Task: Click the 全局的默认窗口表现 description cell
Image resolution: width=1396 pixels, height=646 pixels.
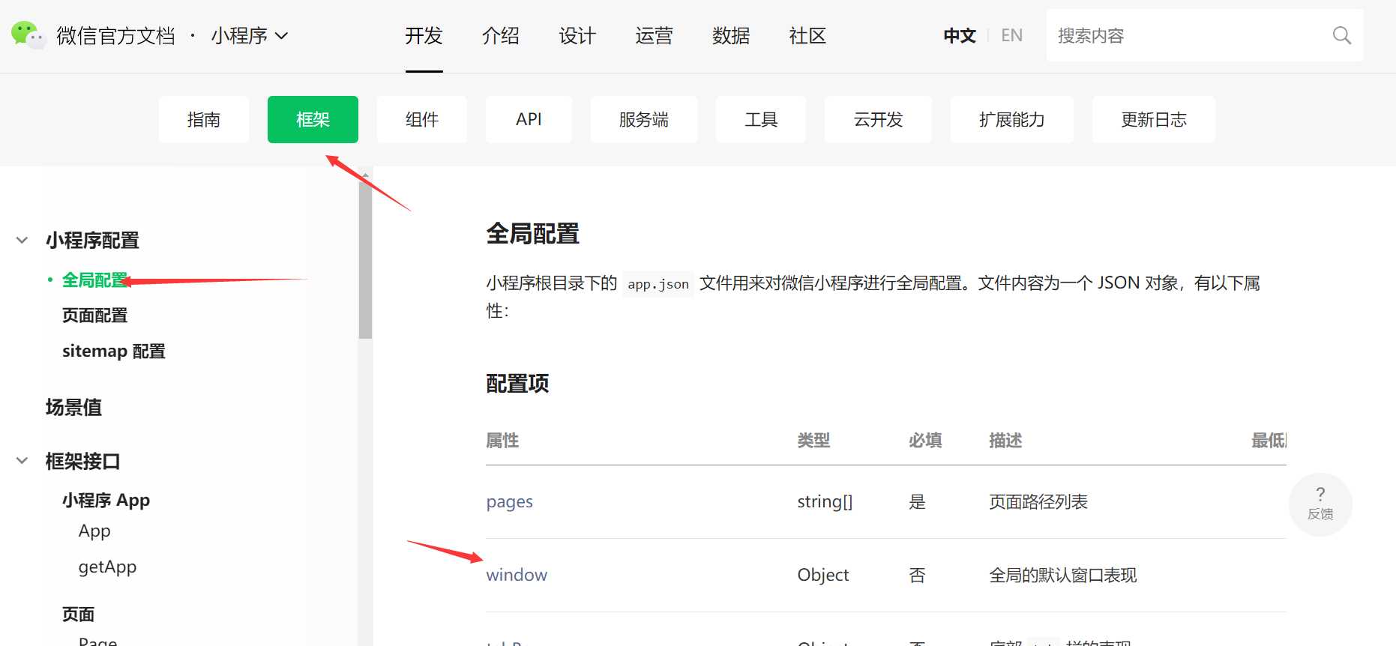Action: 1063,575
